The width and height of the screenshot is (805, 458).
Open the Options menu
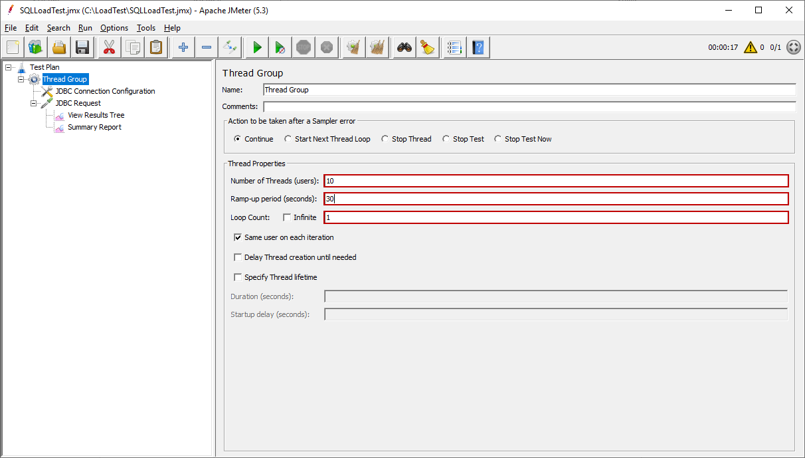tap(114, 28)
